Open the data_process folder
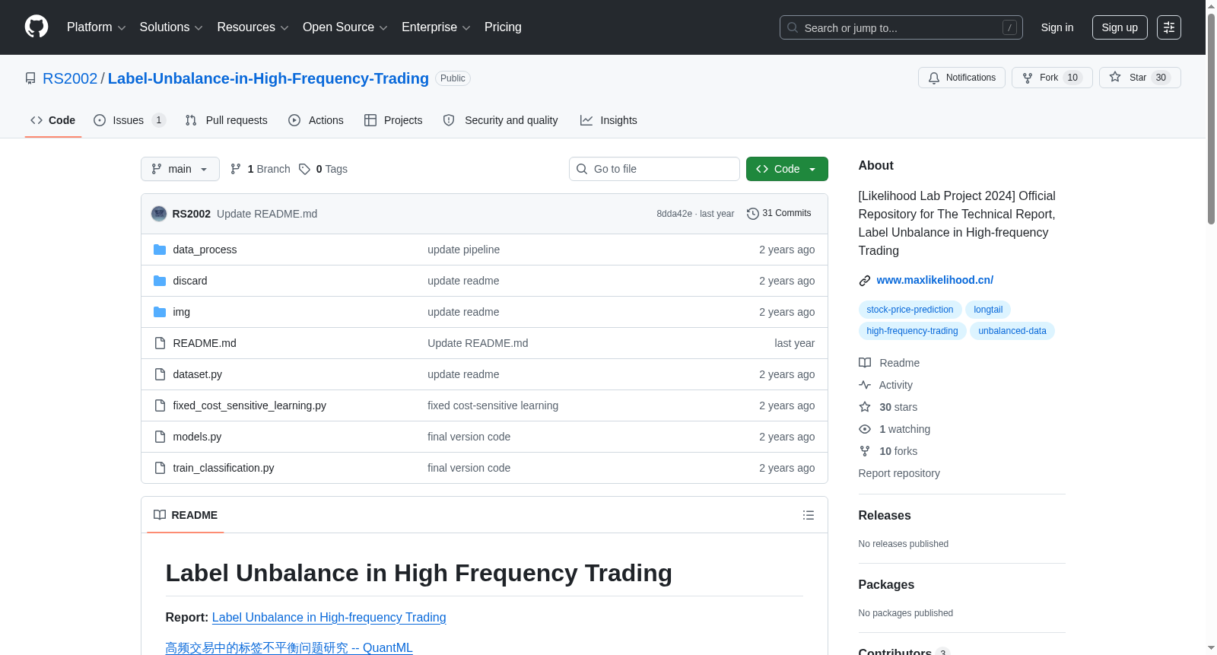This screenshot has width=1217, height=655. click(205, 250)
